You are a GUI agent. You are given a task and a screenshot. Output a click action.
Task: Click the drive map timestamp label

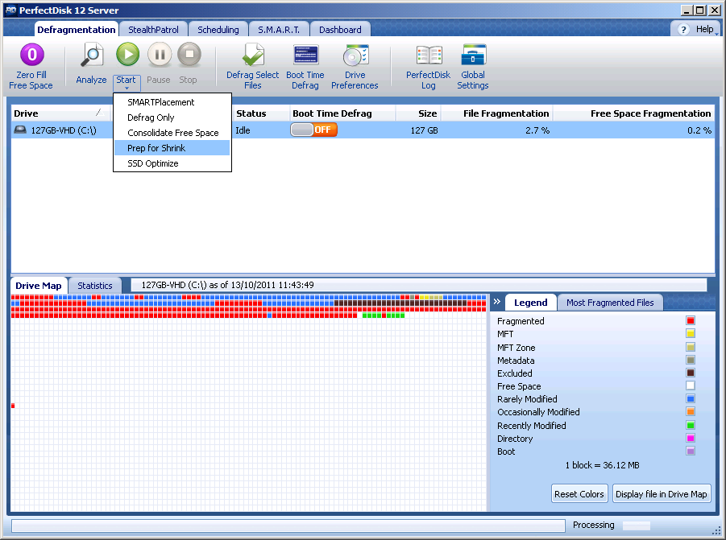227,285
